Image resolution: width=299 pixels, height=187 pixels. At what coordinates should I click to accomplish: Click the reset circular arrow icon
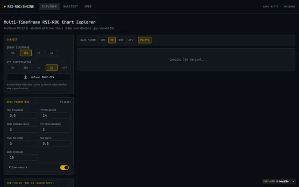coord(61,102)
